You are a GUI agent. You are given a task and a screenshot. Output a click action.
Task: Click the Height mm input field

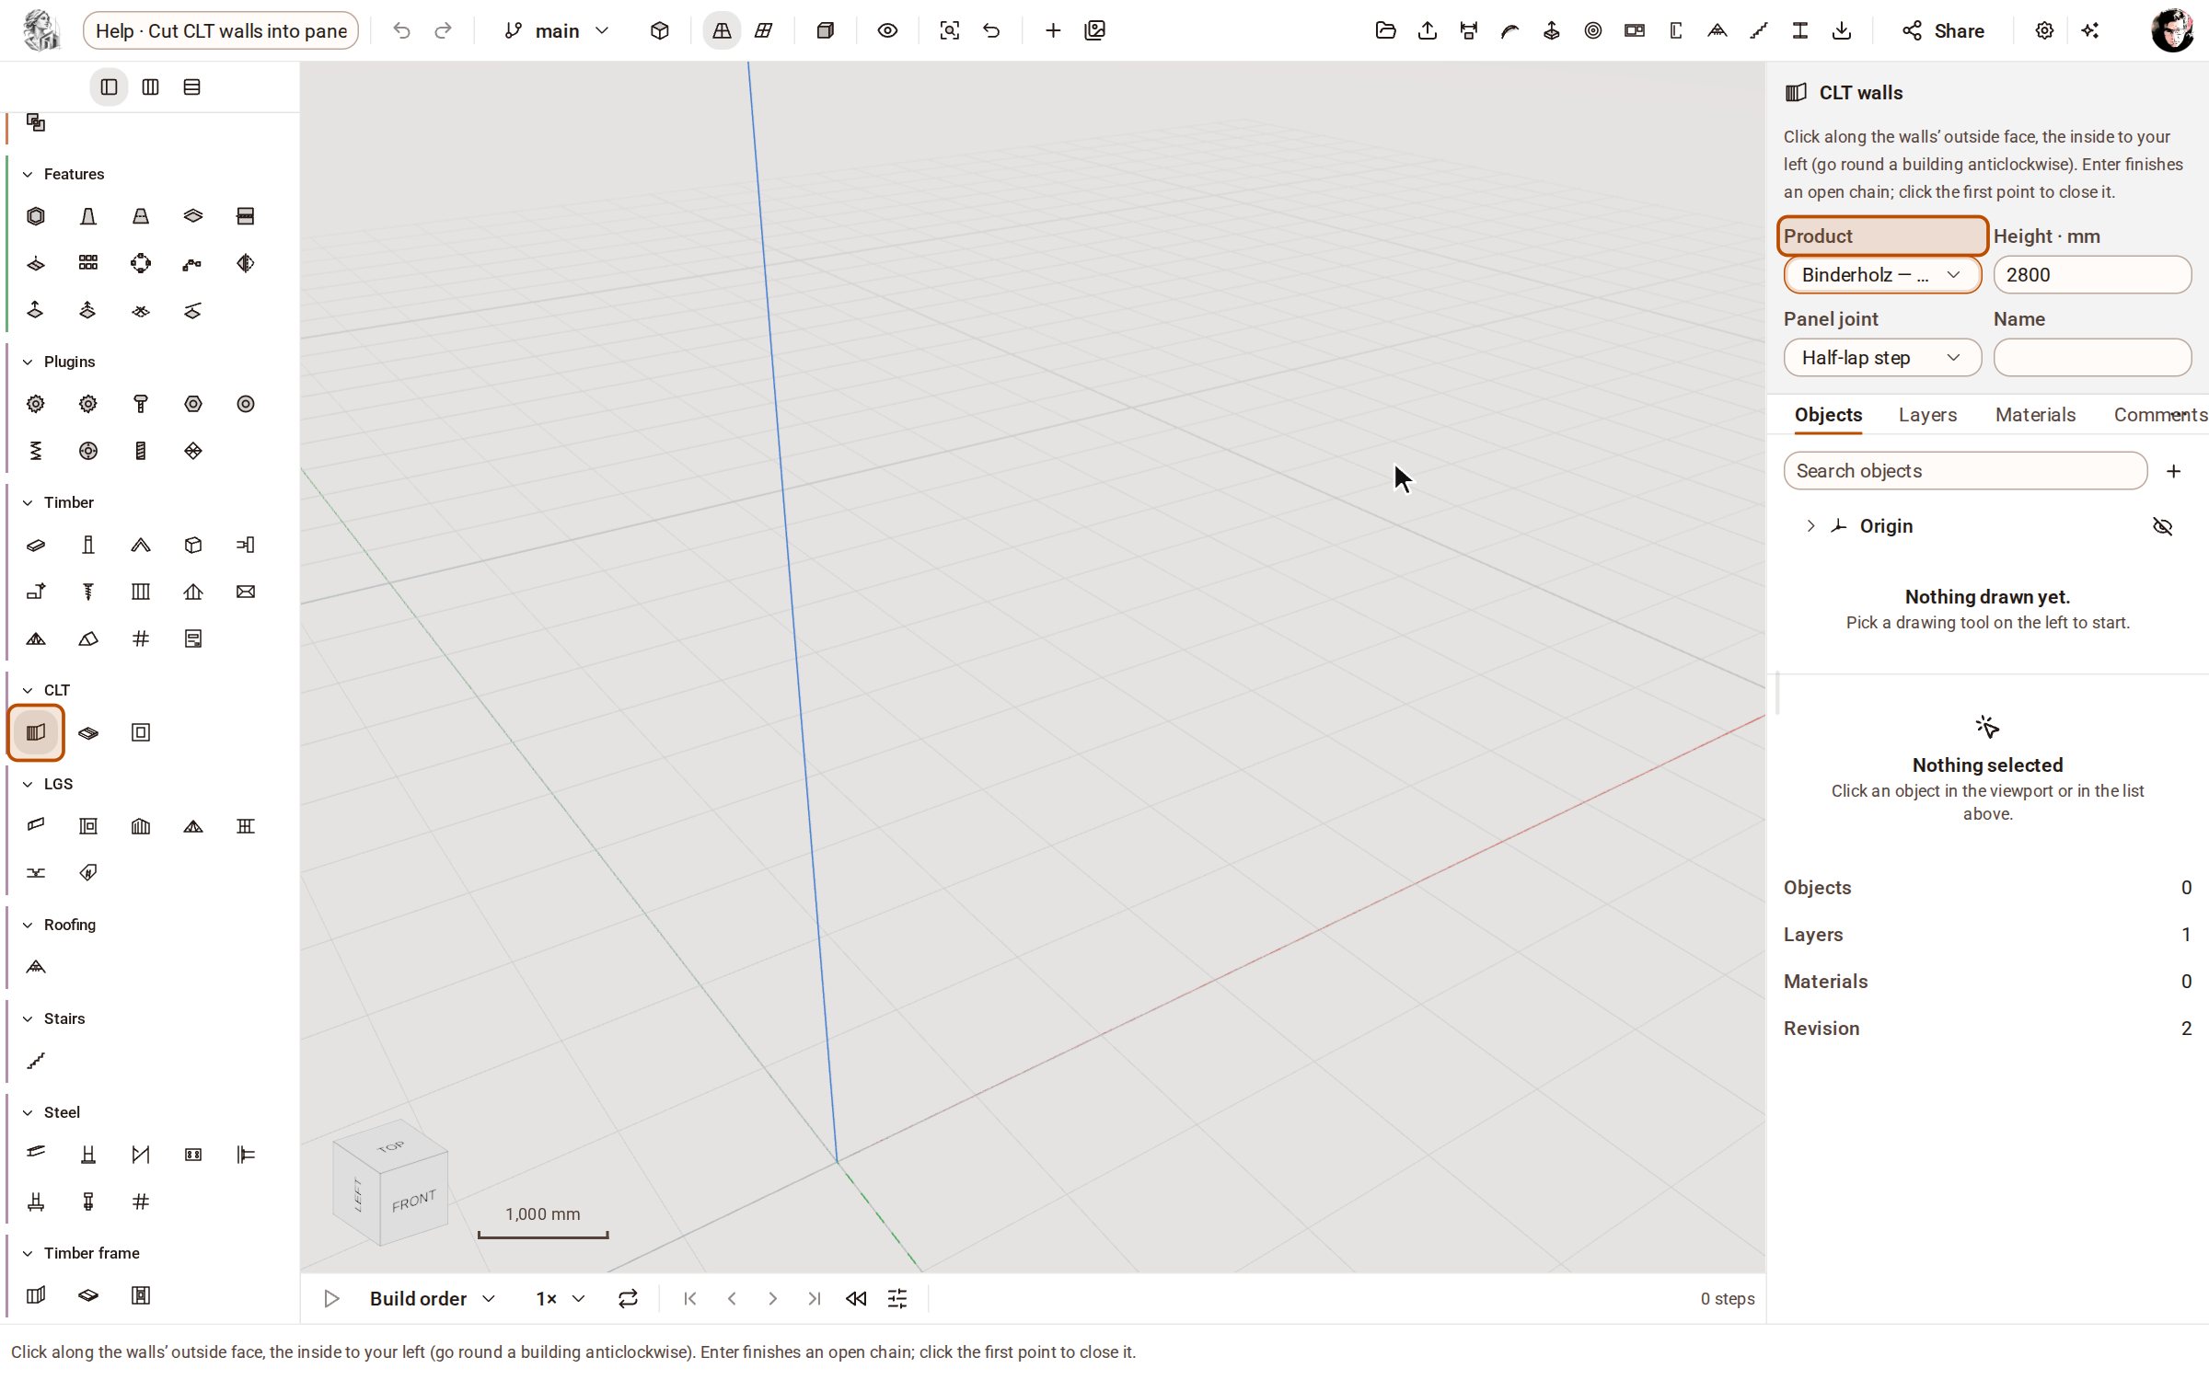point(2092,275)
